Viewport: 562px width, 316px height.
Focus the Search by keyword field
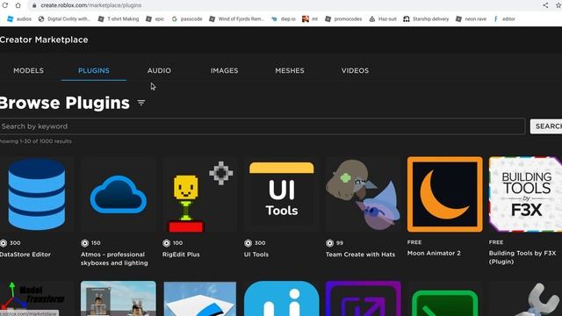[x=262, y=126]
